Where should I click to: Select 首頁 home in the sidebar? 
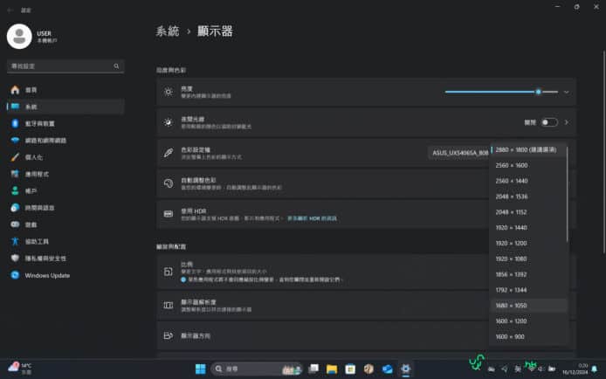(x=31, y=90)
